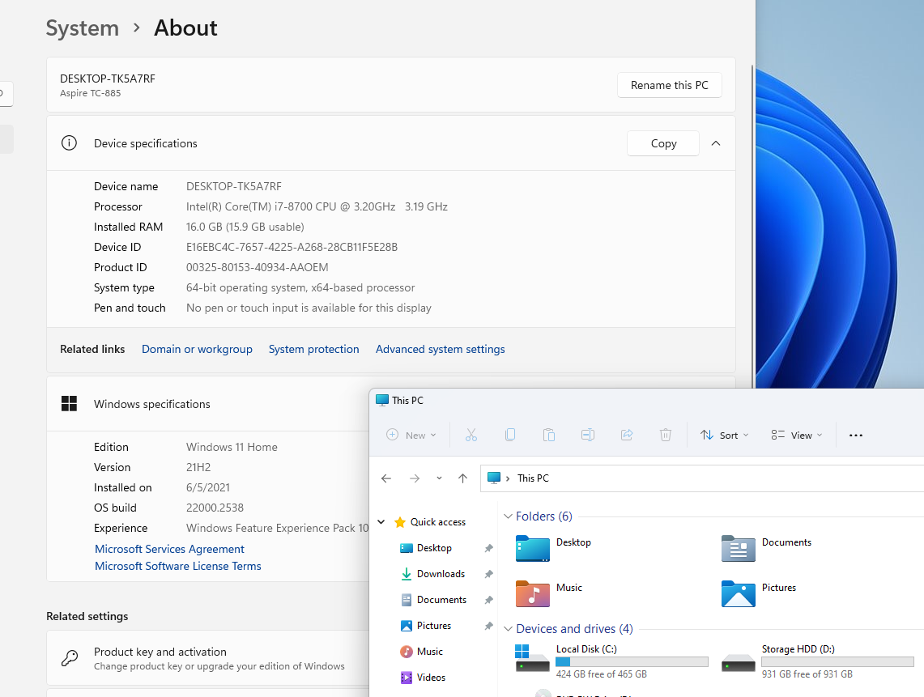This screenshot has width=924, height=697.
Task: Click the OS build value 22000.2538
Action: [x=215, y=508]
